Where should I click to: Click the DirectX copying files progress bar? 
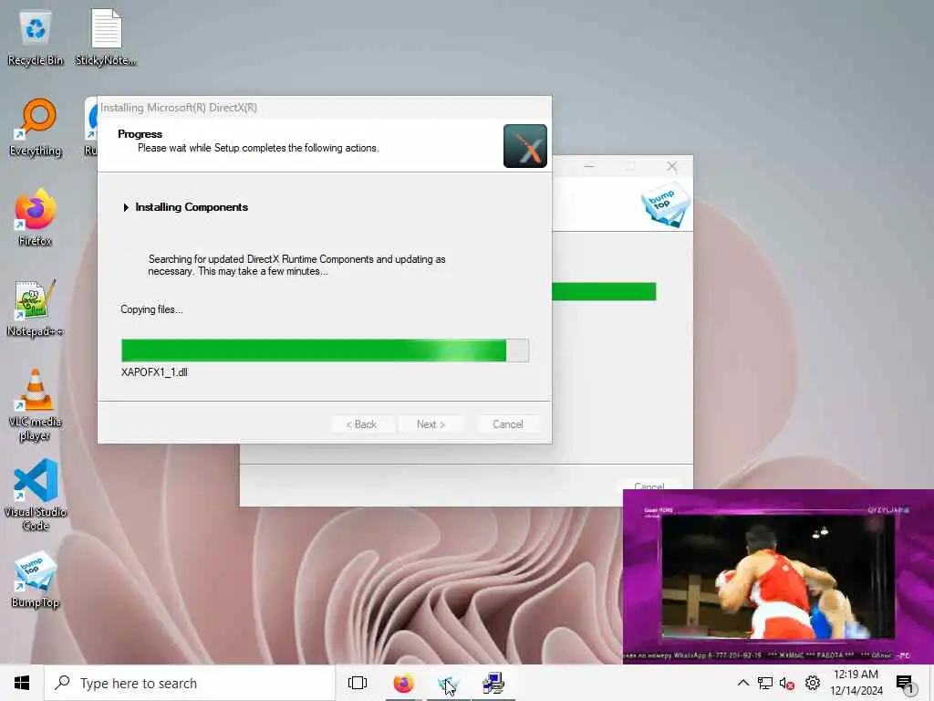pyautogui.click(x=325, y=350)
